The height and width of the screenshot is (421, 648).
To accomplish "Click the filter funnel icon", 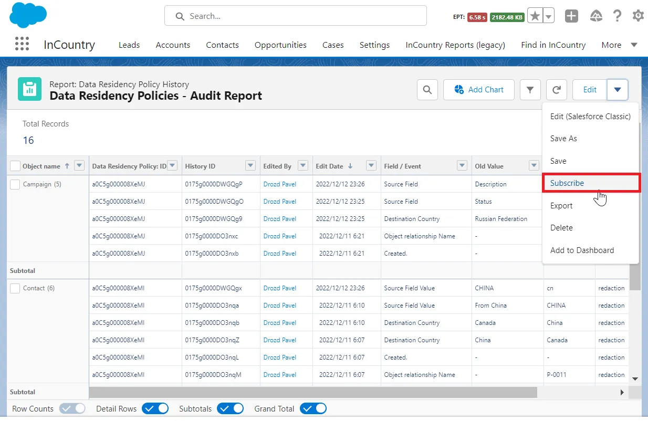I will coord(530,90).
